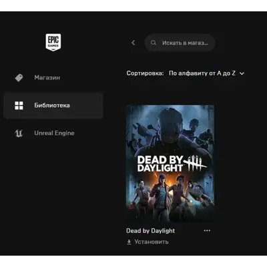
Task: Go back using the left arrow
Action: coord(133,43)
